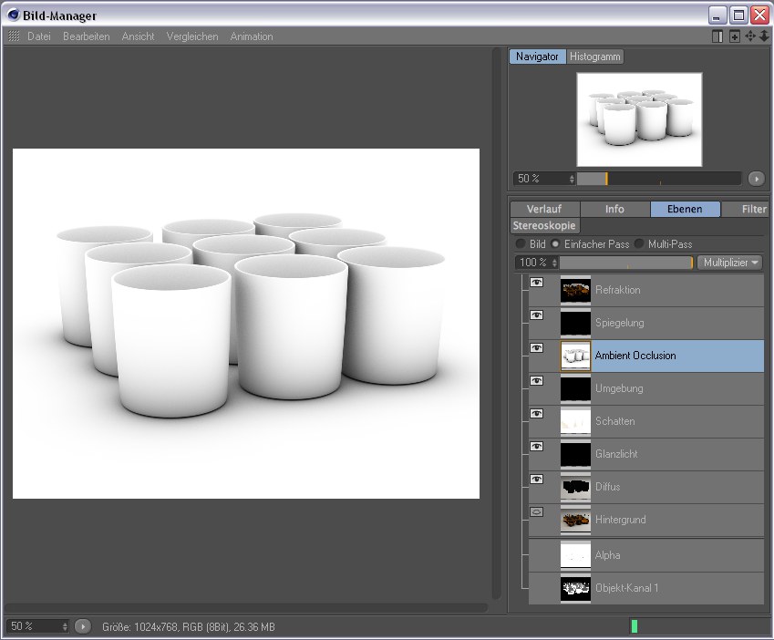Click the round arrow button in the status bar

point(82,626)
